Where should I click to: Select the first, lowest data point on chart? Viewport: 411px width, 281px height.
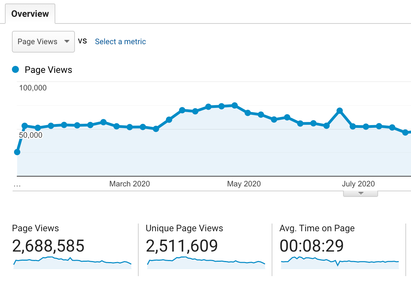coord(17,152)
